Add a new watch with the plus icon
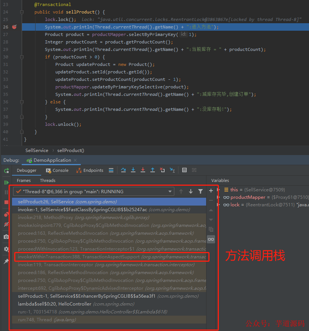 [211, 191]
